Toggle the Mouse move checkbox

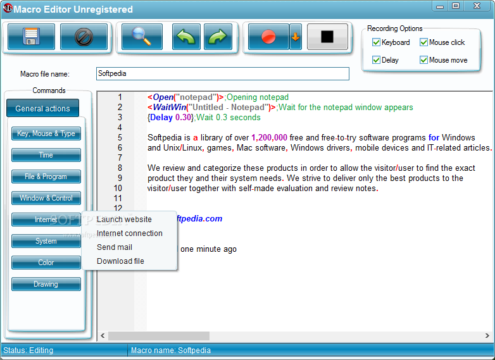click(x=423, y=60)
